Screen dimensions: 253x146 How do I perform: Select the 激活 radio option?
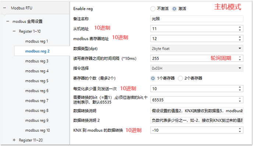(x=174, y=8)
